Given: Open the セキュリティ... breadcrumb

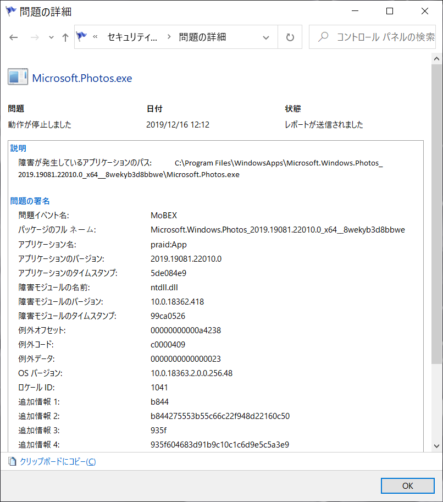Looking at the screenshot, I should 132,37.
